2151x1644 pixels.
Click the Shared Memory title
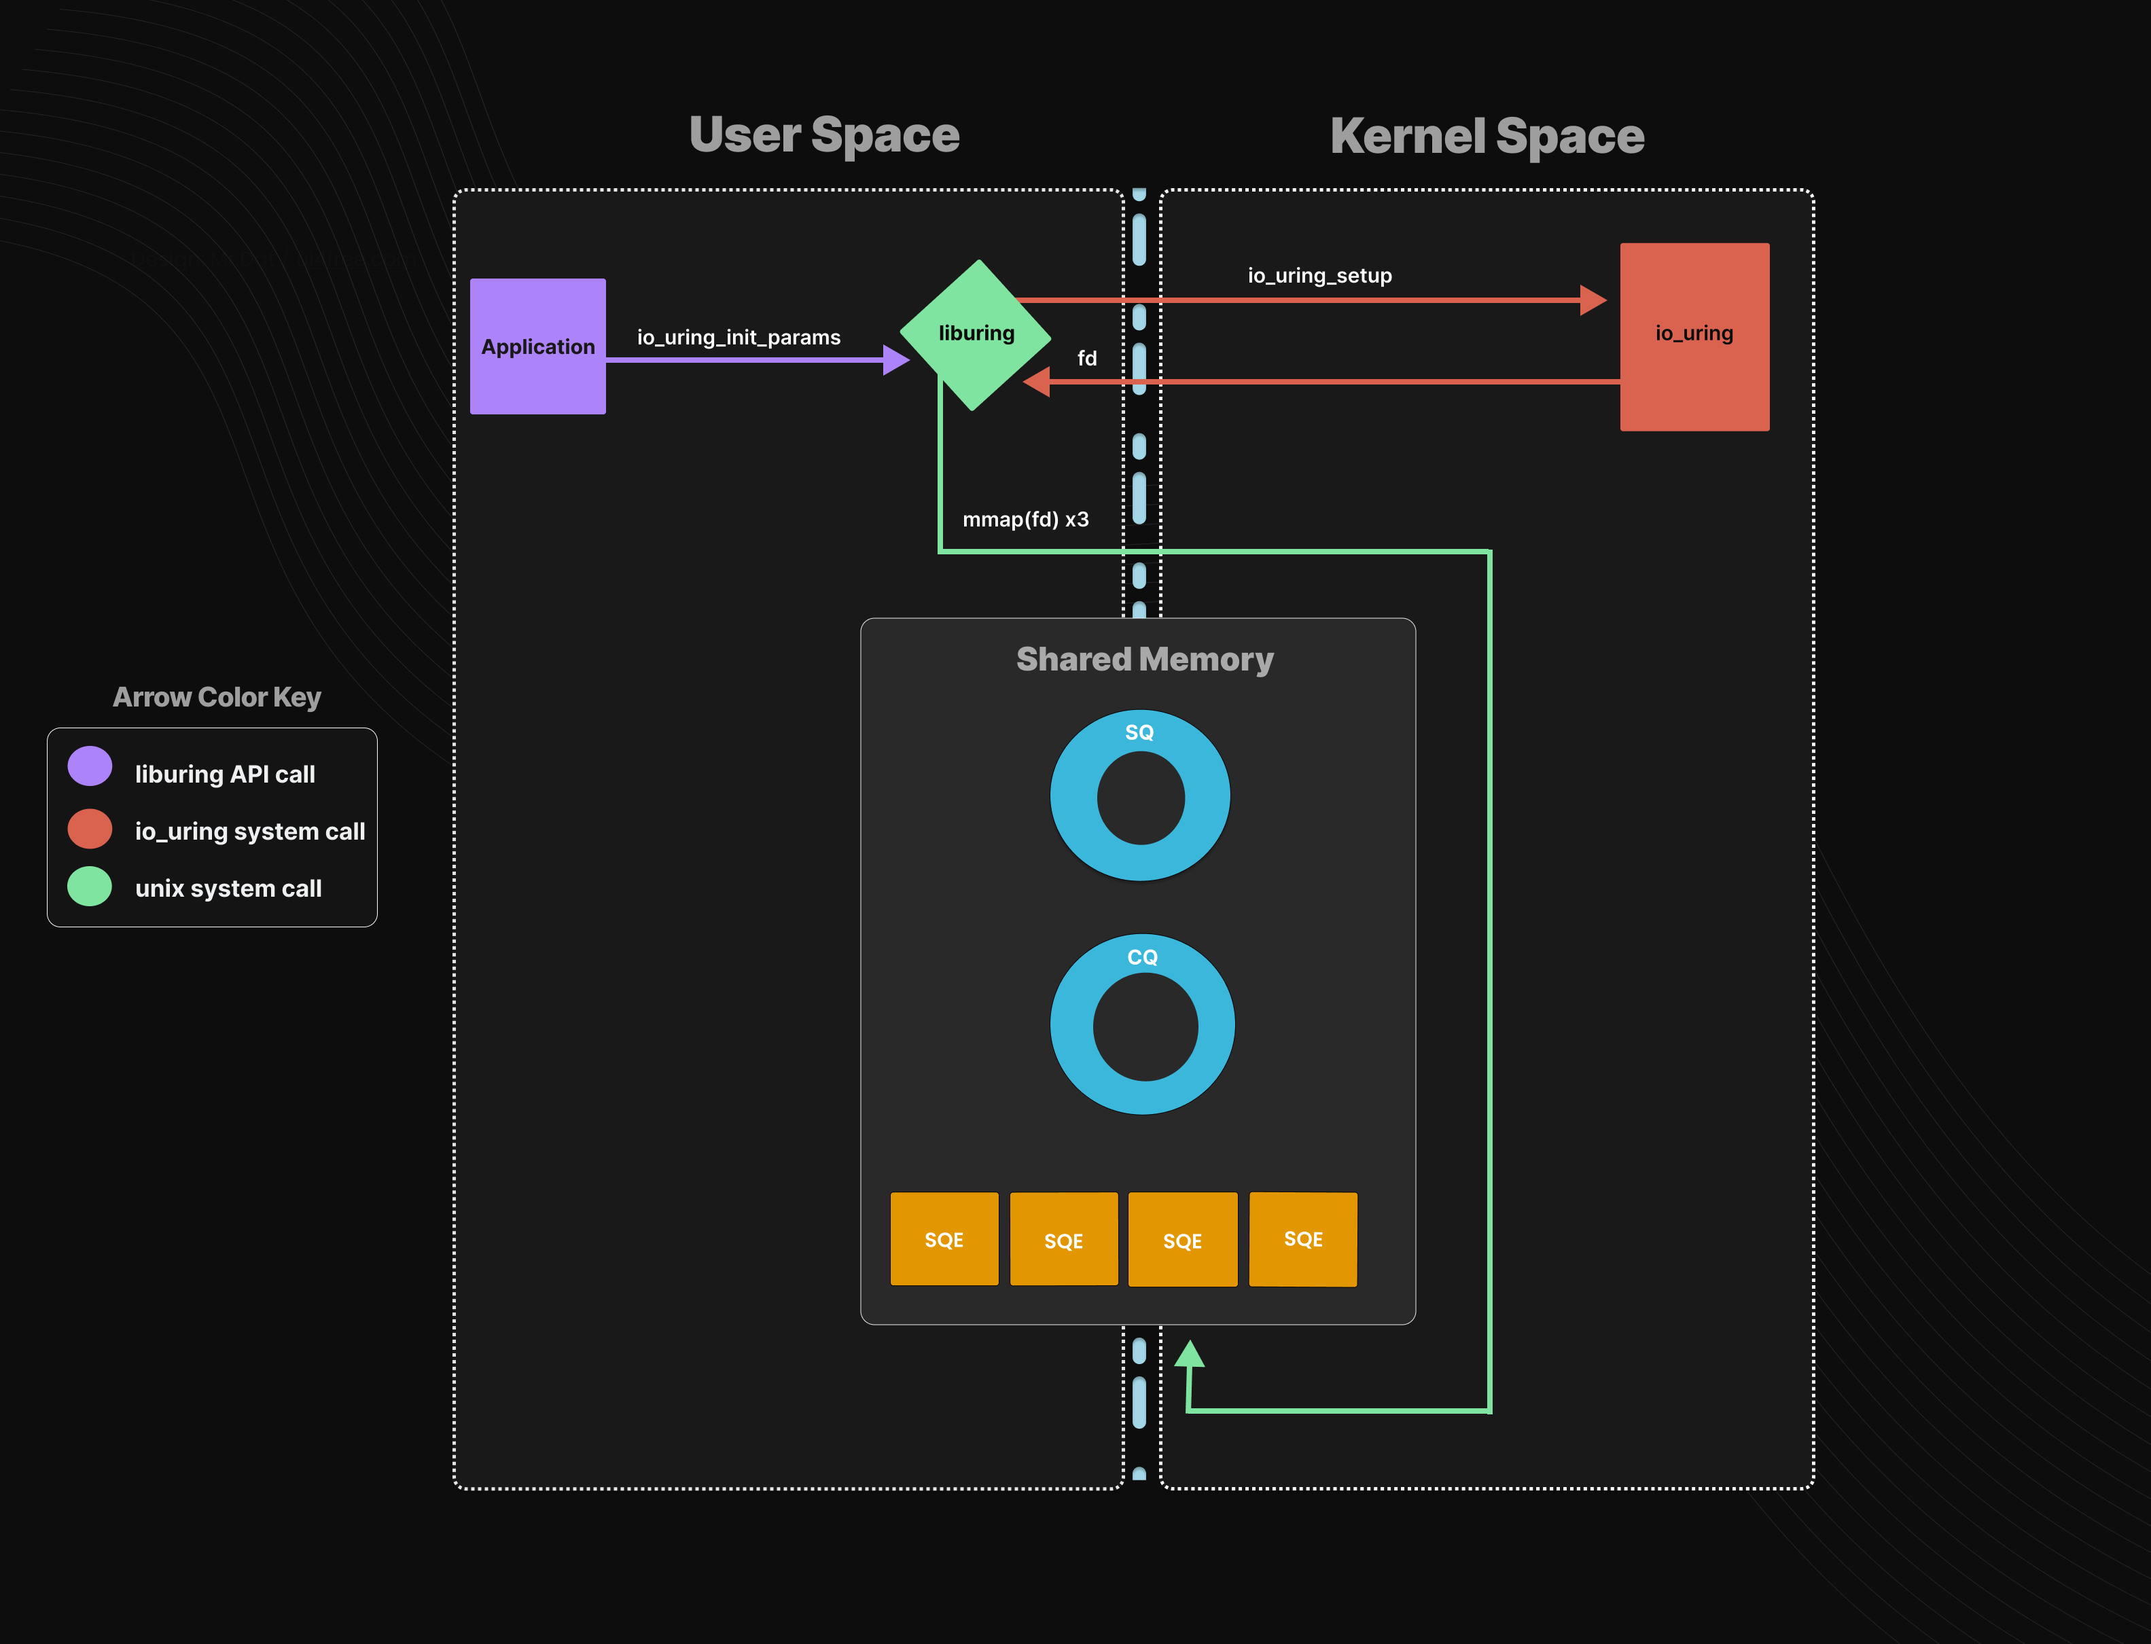[1144, 660]
